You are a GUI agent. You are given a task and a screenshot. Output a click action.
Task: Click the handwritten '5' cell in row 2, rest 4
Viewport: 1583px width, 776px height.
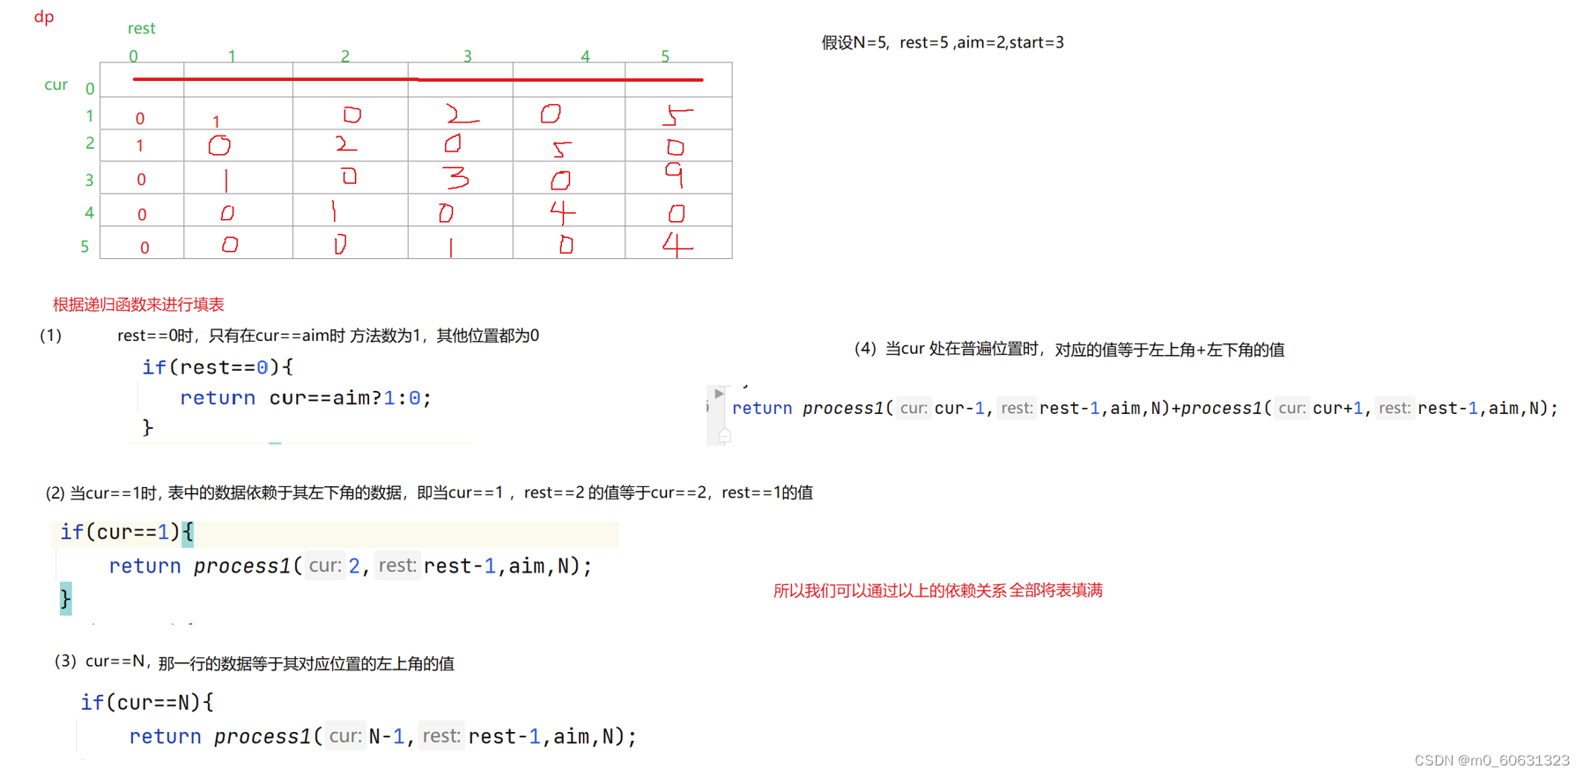561,149
